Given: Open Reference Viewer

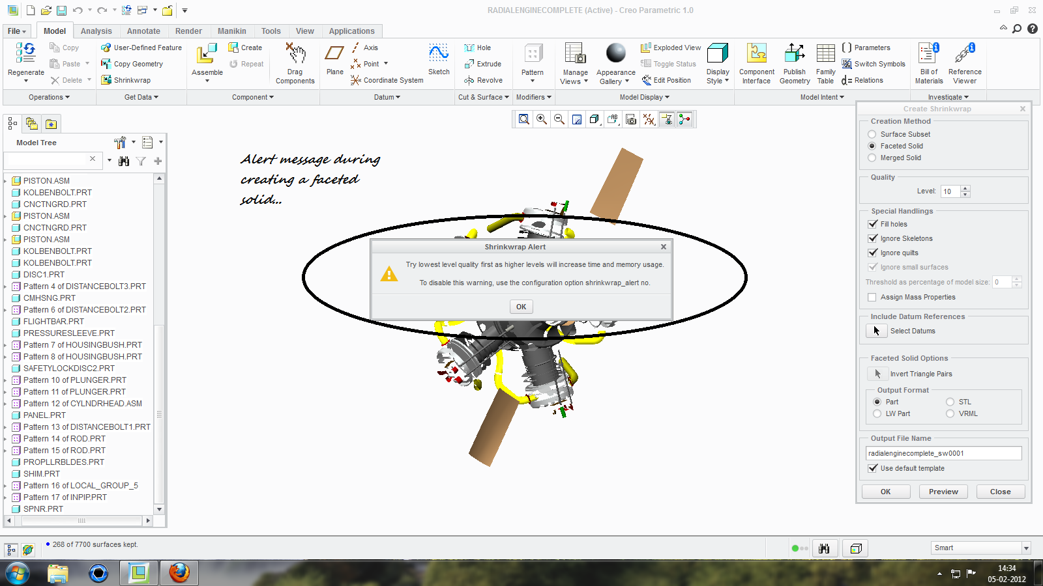Looking at the screenshot, I should click(x=965, y=63).
